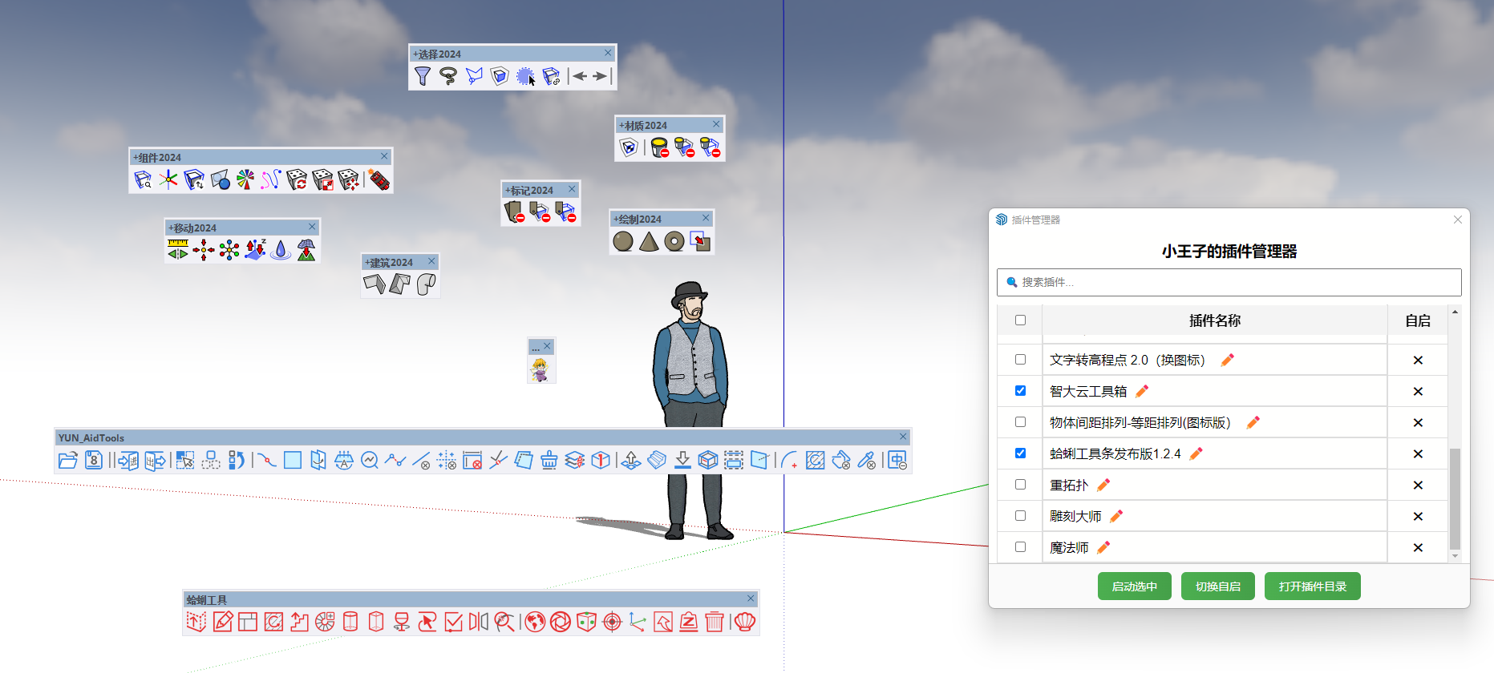This screenshot has height=673, width=1494.
Task: Click the water drop icon in 移动2024
Action: click(x=281, y=250)
